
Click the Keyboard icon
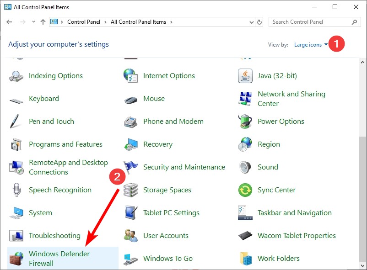click(16, 101)
